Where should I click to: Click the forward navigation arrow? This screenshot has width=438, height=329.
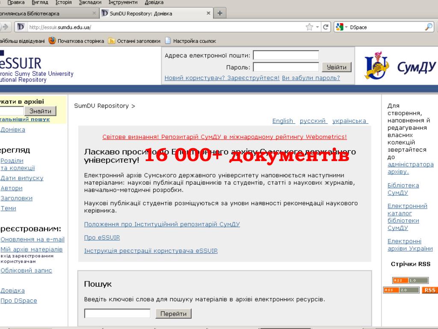point(5,27)
